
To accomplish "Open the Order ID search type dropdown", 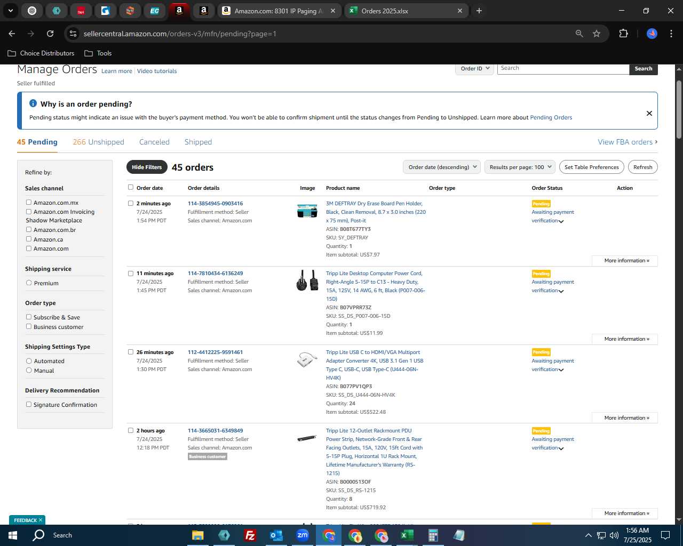I will (x=475, y=69).
